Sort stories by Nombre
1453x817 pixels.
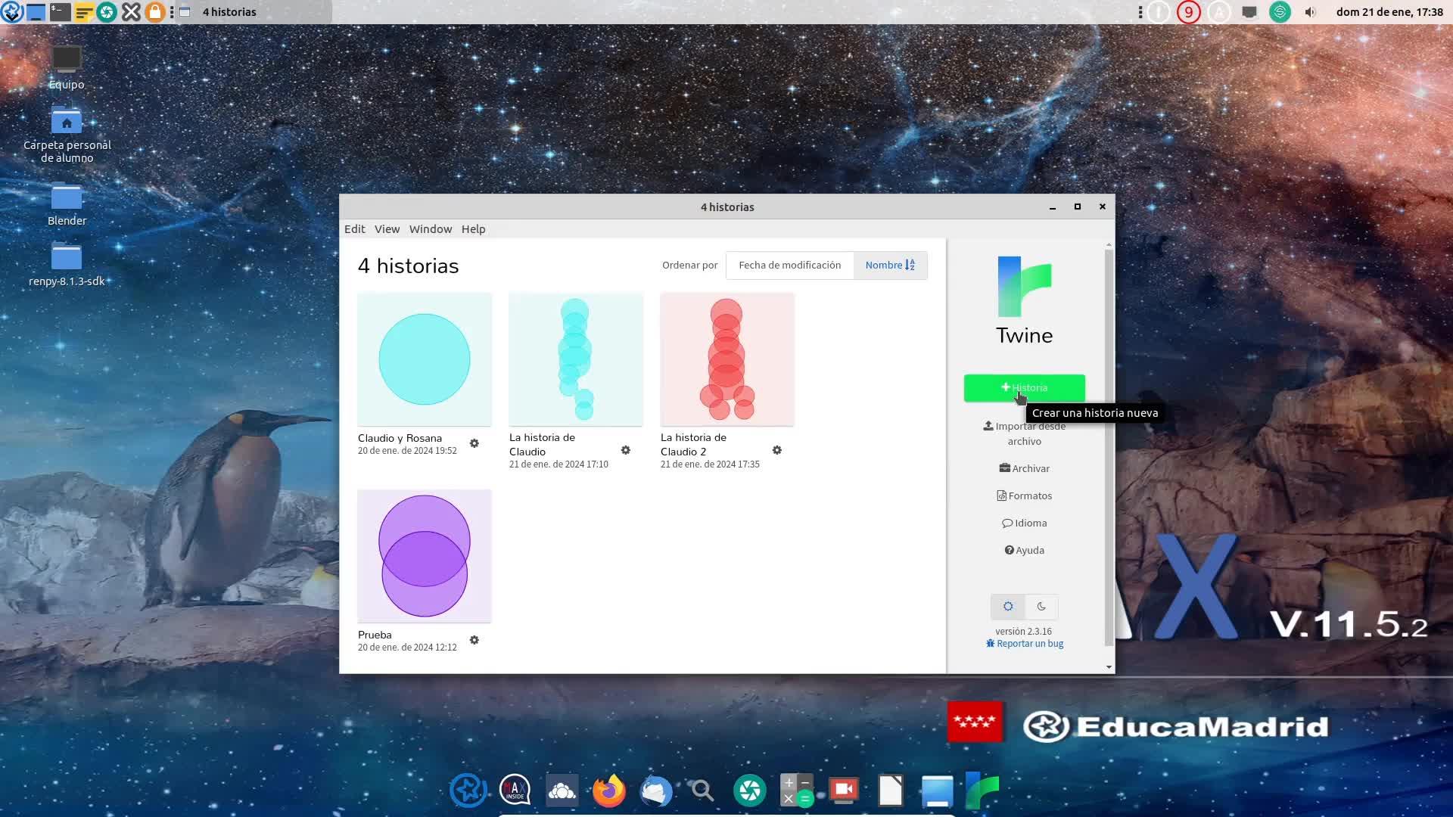click(890, 266)
